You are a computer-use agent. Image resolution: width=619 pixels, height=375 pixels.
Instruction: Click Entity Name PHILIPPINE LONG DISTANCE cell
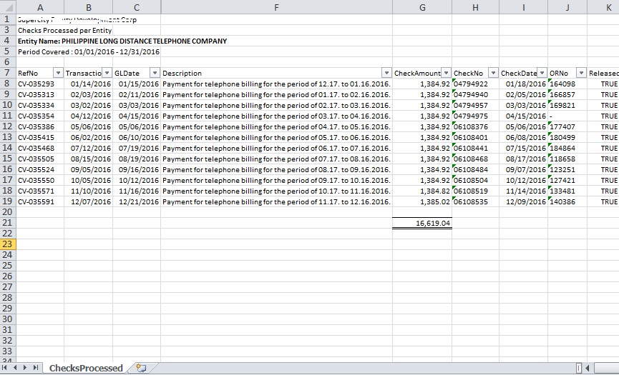[x=122, y=41]
